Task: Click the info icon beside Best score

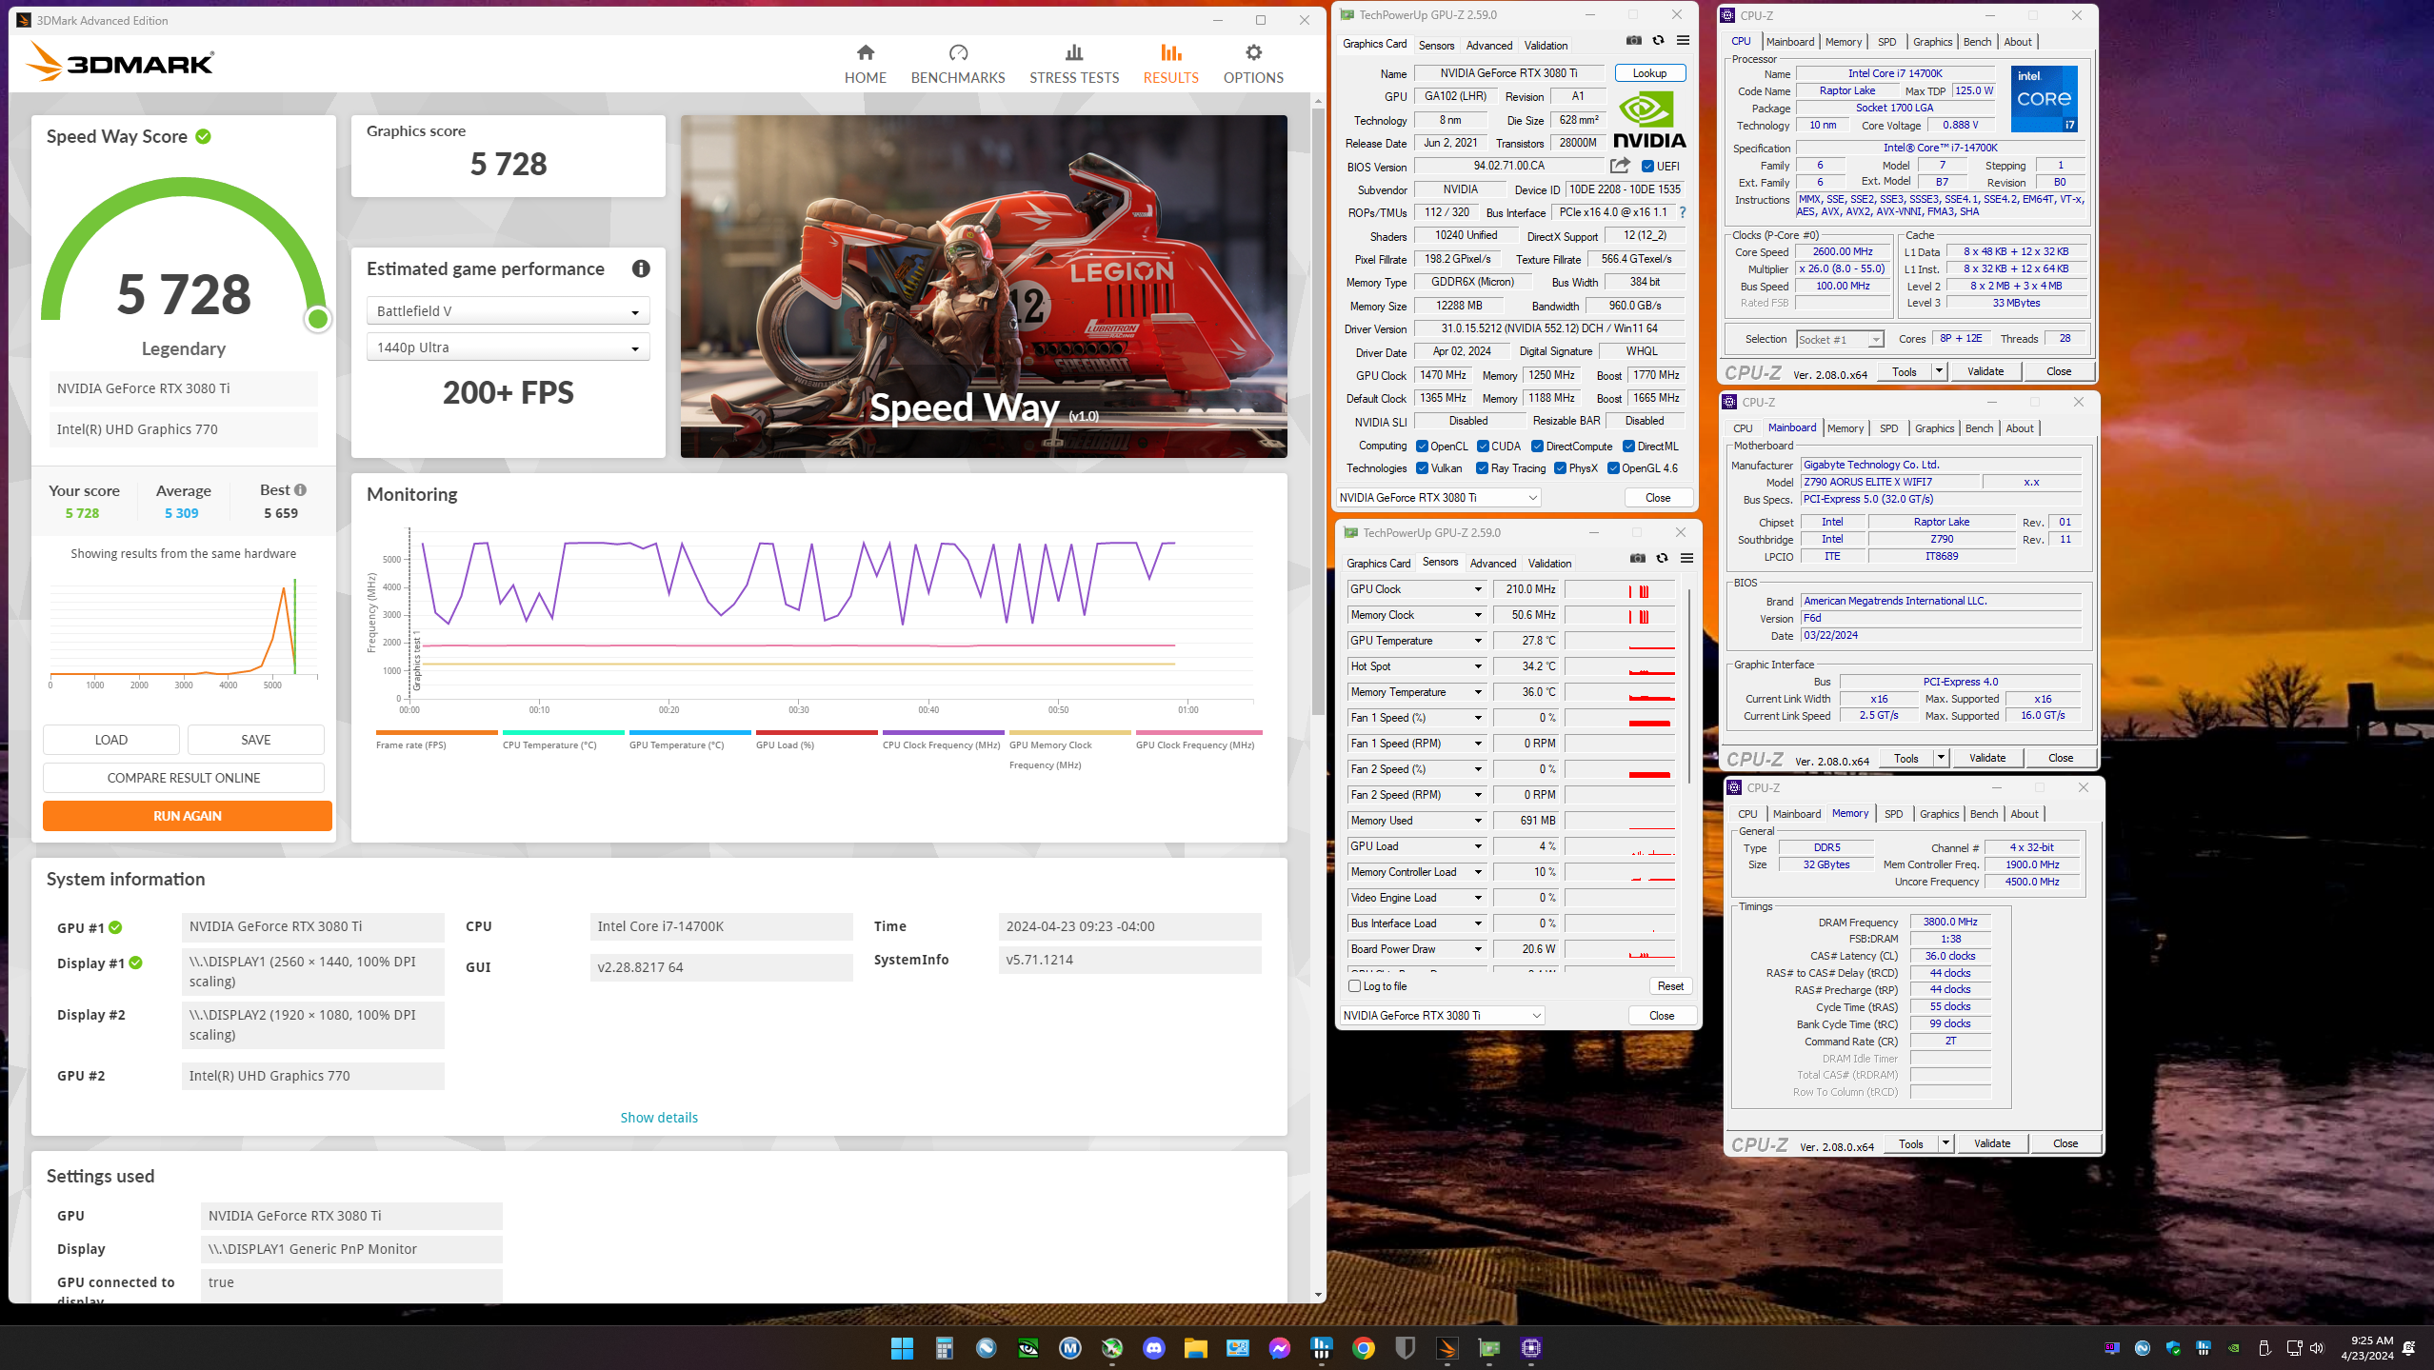Action: coord(300,489)
